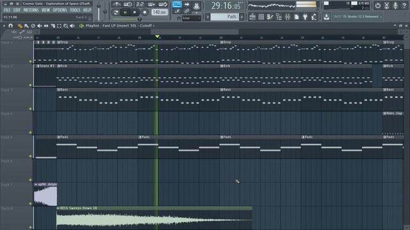This screenshot has width=410, height=230.
Task: Click the 140.000 tempo field
Action: (160, 12)
